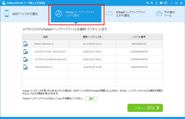Click the key registration icon

click(x=152, y=3)
